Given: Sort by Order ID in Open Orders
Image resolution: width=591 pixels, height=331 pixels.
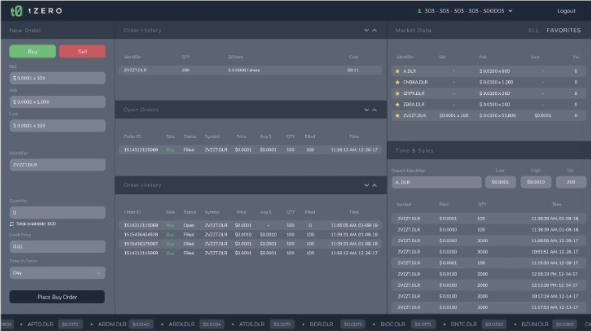Looking at the screenshot, I should coord(132,137).
